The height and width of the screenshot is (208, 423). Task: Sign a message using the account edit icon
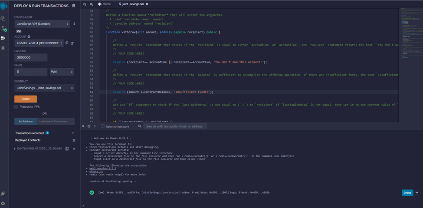tap(72, 43)
